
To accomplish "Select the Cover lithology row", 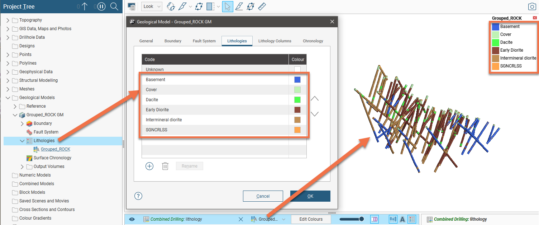I will [224, 90].
